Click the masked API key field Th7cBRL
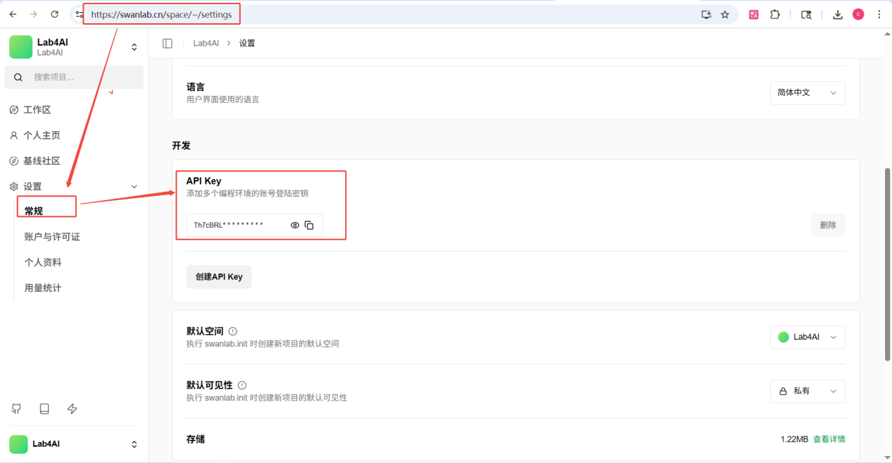Viewport: 892px width, 463px height. 254,226
